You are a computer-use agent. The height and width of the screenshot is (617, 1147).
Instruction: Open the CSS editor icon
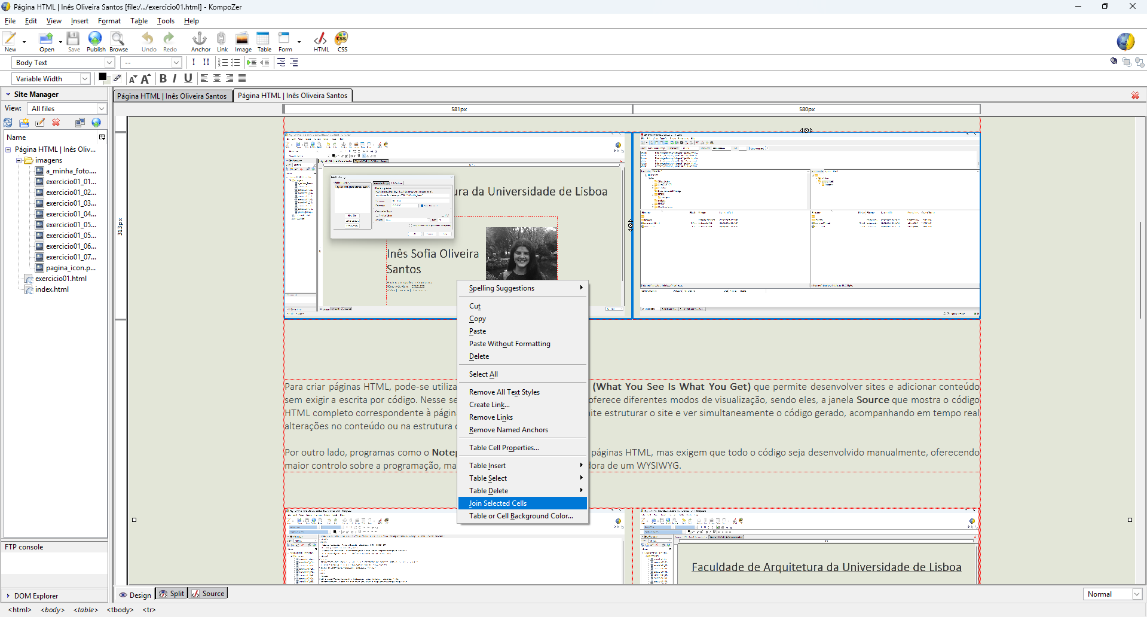pyautogui.click(x=342, y=41)
